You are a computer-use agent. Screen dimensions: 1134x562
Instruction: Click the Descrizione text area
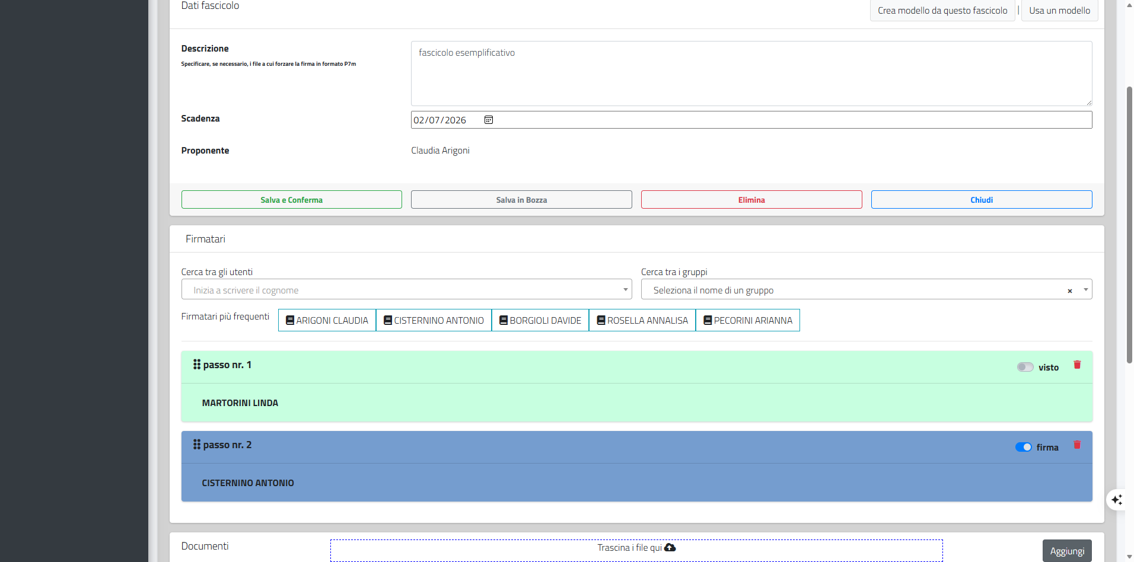click(751, 74)
